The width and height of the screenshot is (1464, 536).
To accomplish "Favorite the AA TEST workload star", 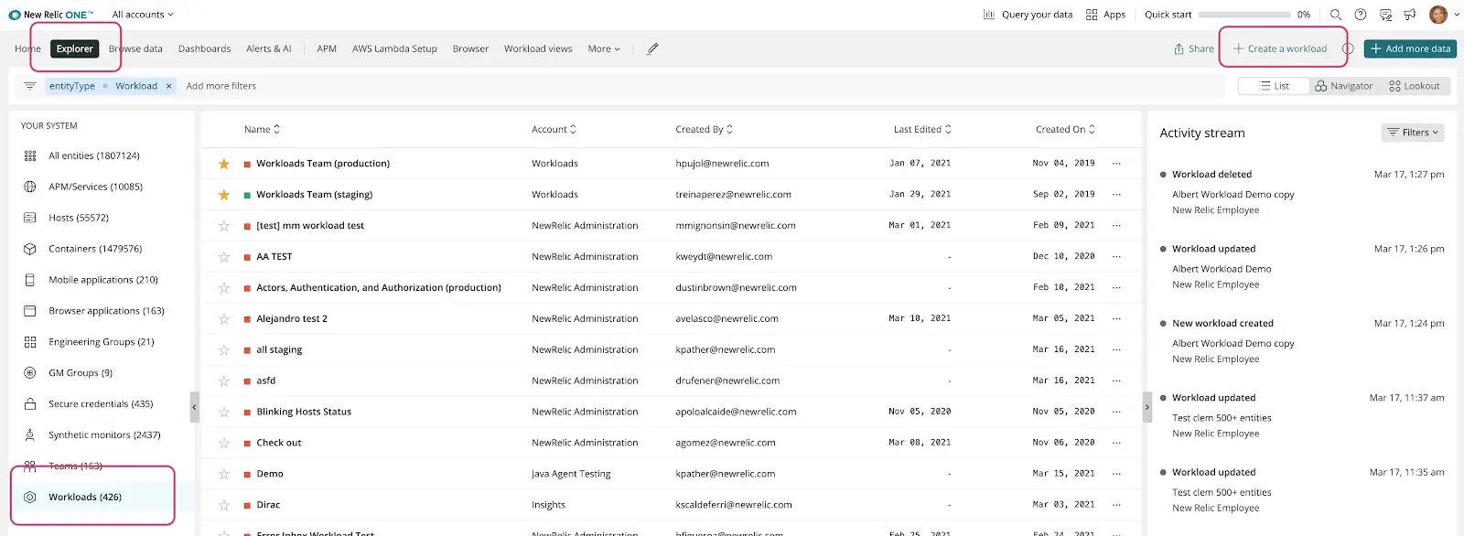I will click(x=223, y=257).
